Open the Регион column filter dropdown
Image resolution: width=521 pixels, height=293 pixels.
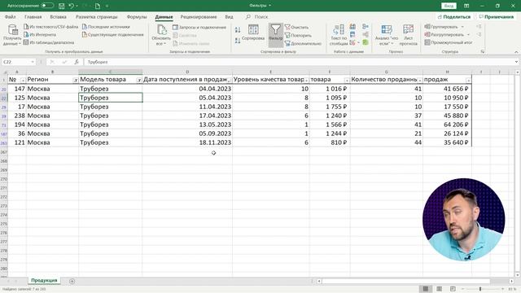(76, 80)
